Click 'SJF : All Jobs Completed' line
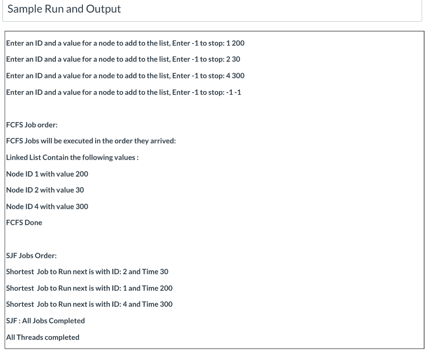Screen dimensions: 433x357 (45, 321)
